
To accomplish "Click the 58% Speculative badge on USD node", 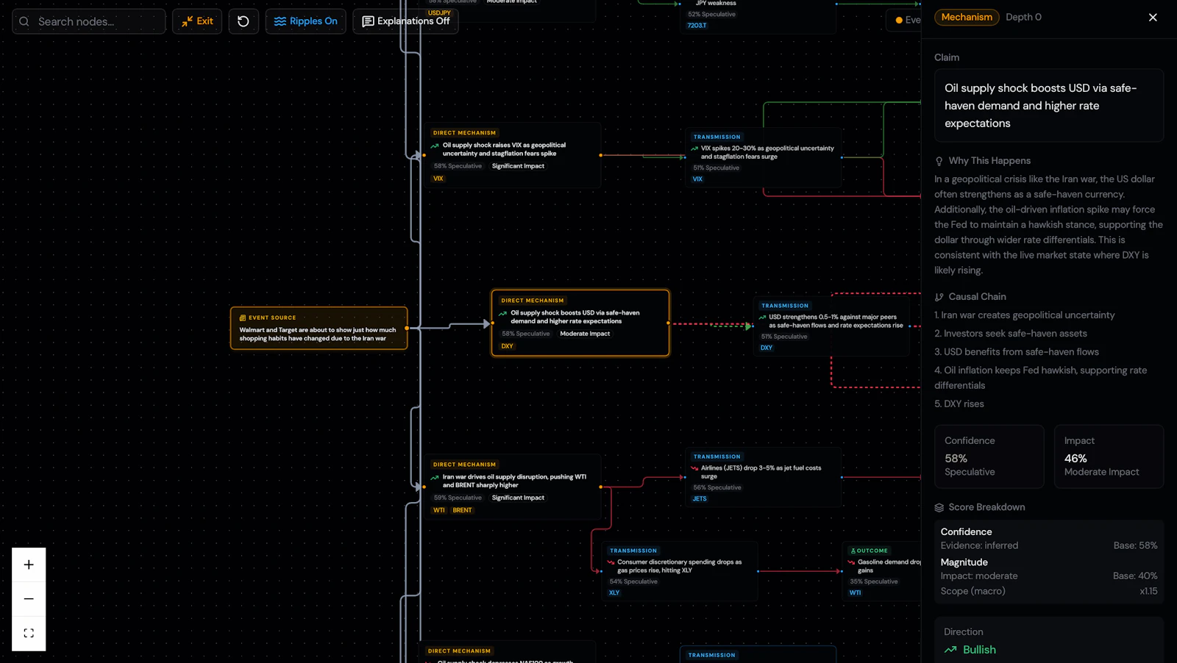I will [x=526, y=334].
